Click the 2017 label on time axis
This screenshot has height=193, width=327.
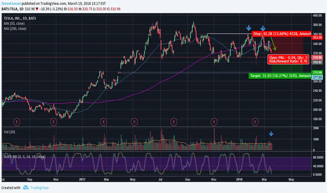pos(82,179)
